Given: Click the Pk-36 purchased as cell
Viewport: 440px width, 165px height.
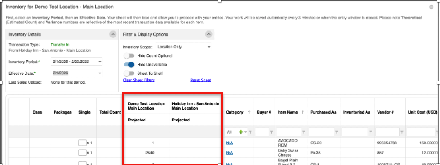Looking at the screenshot, I should (x=316, y=153).
